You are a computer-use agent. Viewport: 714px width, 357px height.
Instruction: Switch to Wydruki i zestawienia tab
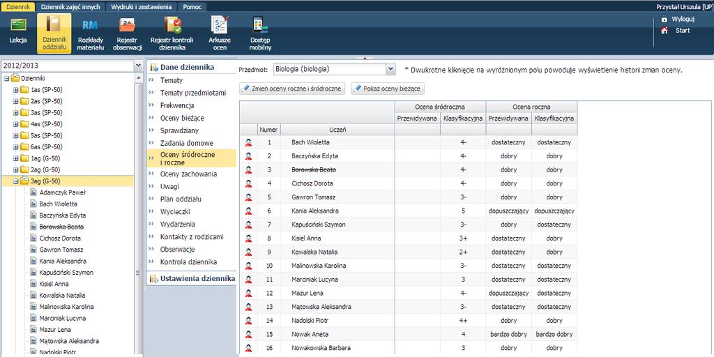tap(142, 7)
